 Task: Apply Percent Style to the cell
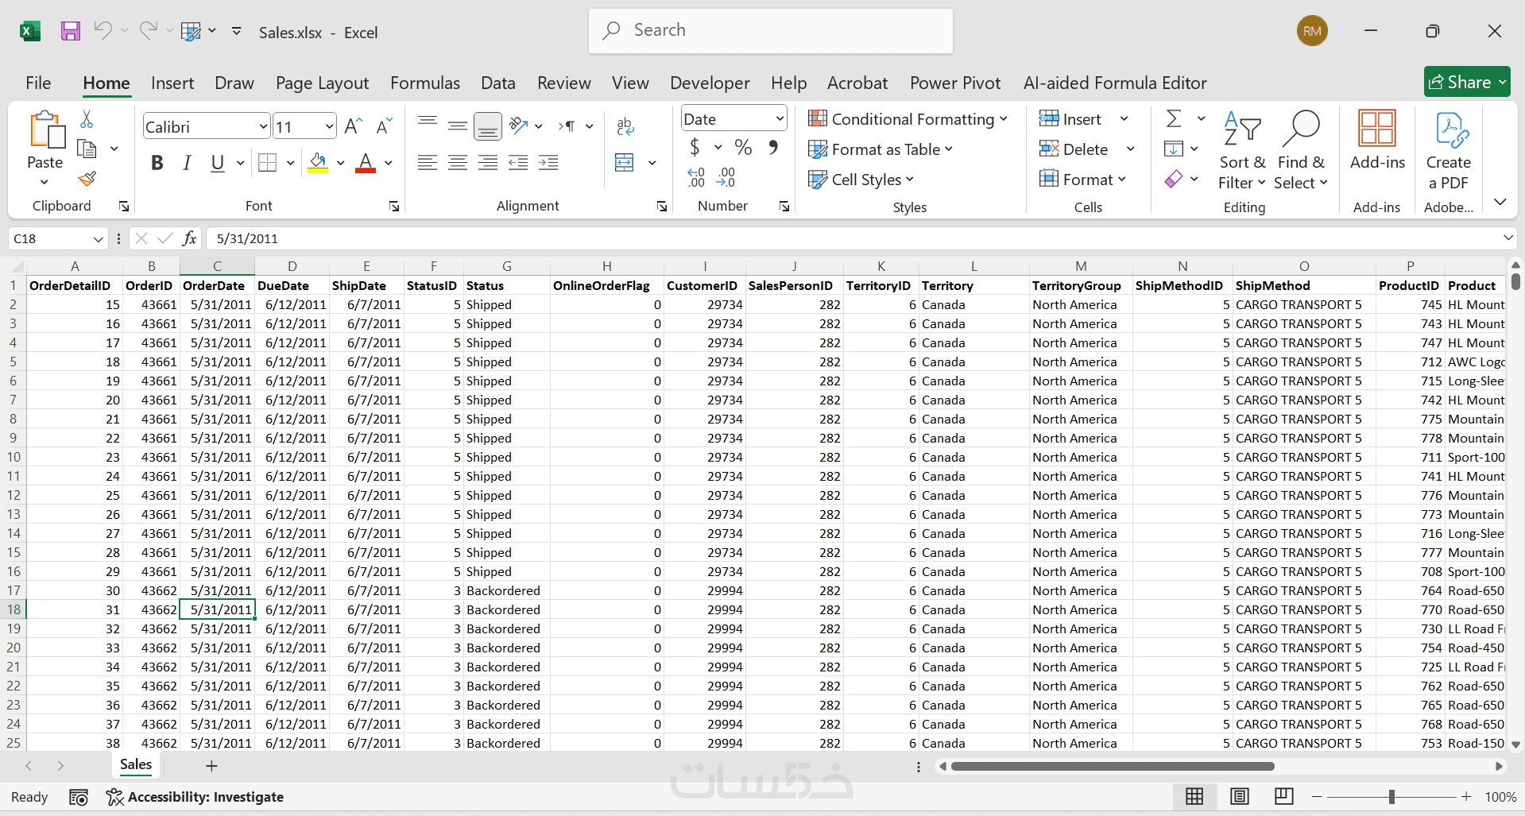pos(743,148)
